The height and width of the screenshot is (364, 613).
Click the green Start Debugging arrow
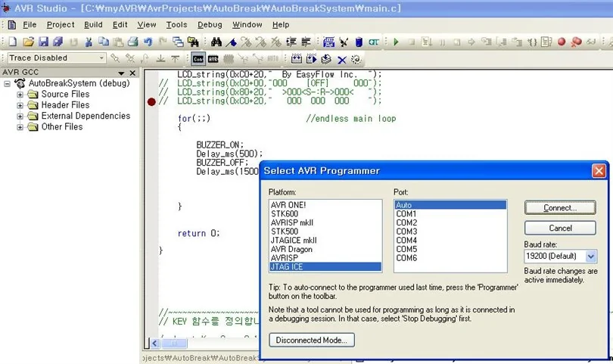pyautogui.click(x=396, y=42)
